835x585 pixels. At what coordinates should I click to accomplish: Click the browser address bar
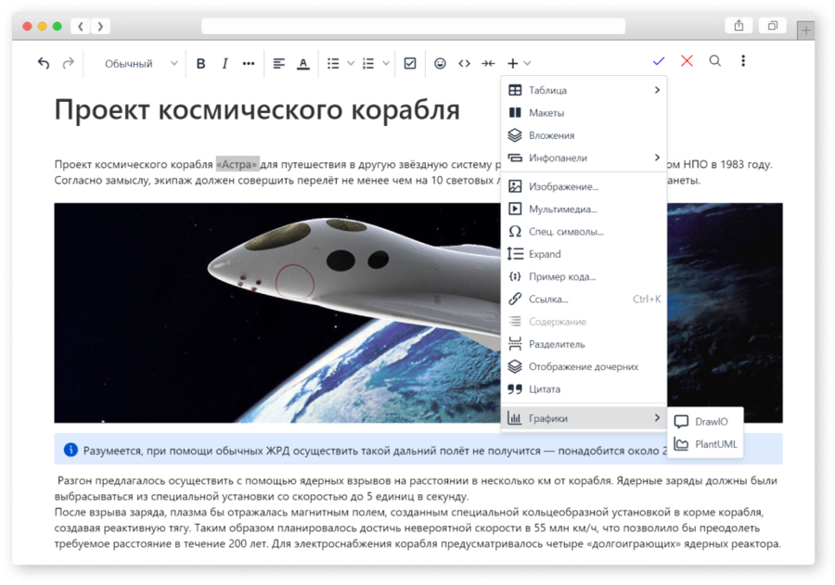tap(413, 26)
